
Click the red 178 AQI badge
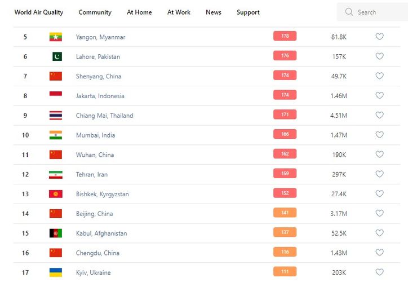285,37
